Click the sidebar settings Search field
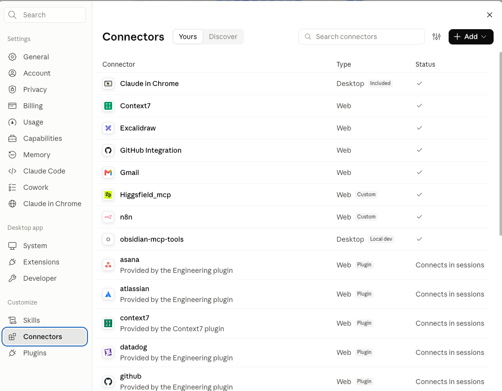 [44, 15]
